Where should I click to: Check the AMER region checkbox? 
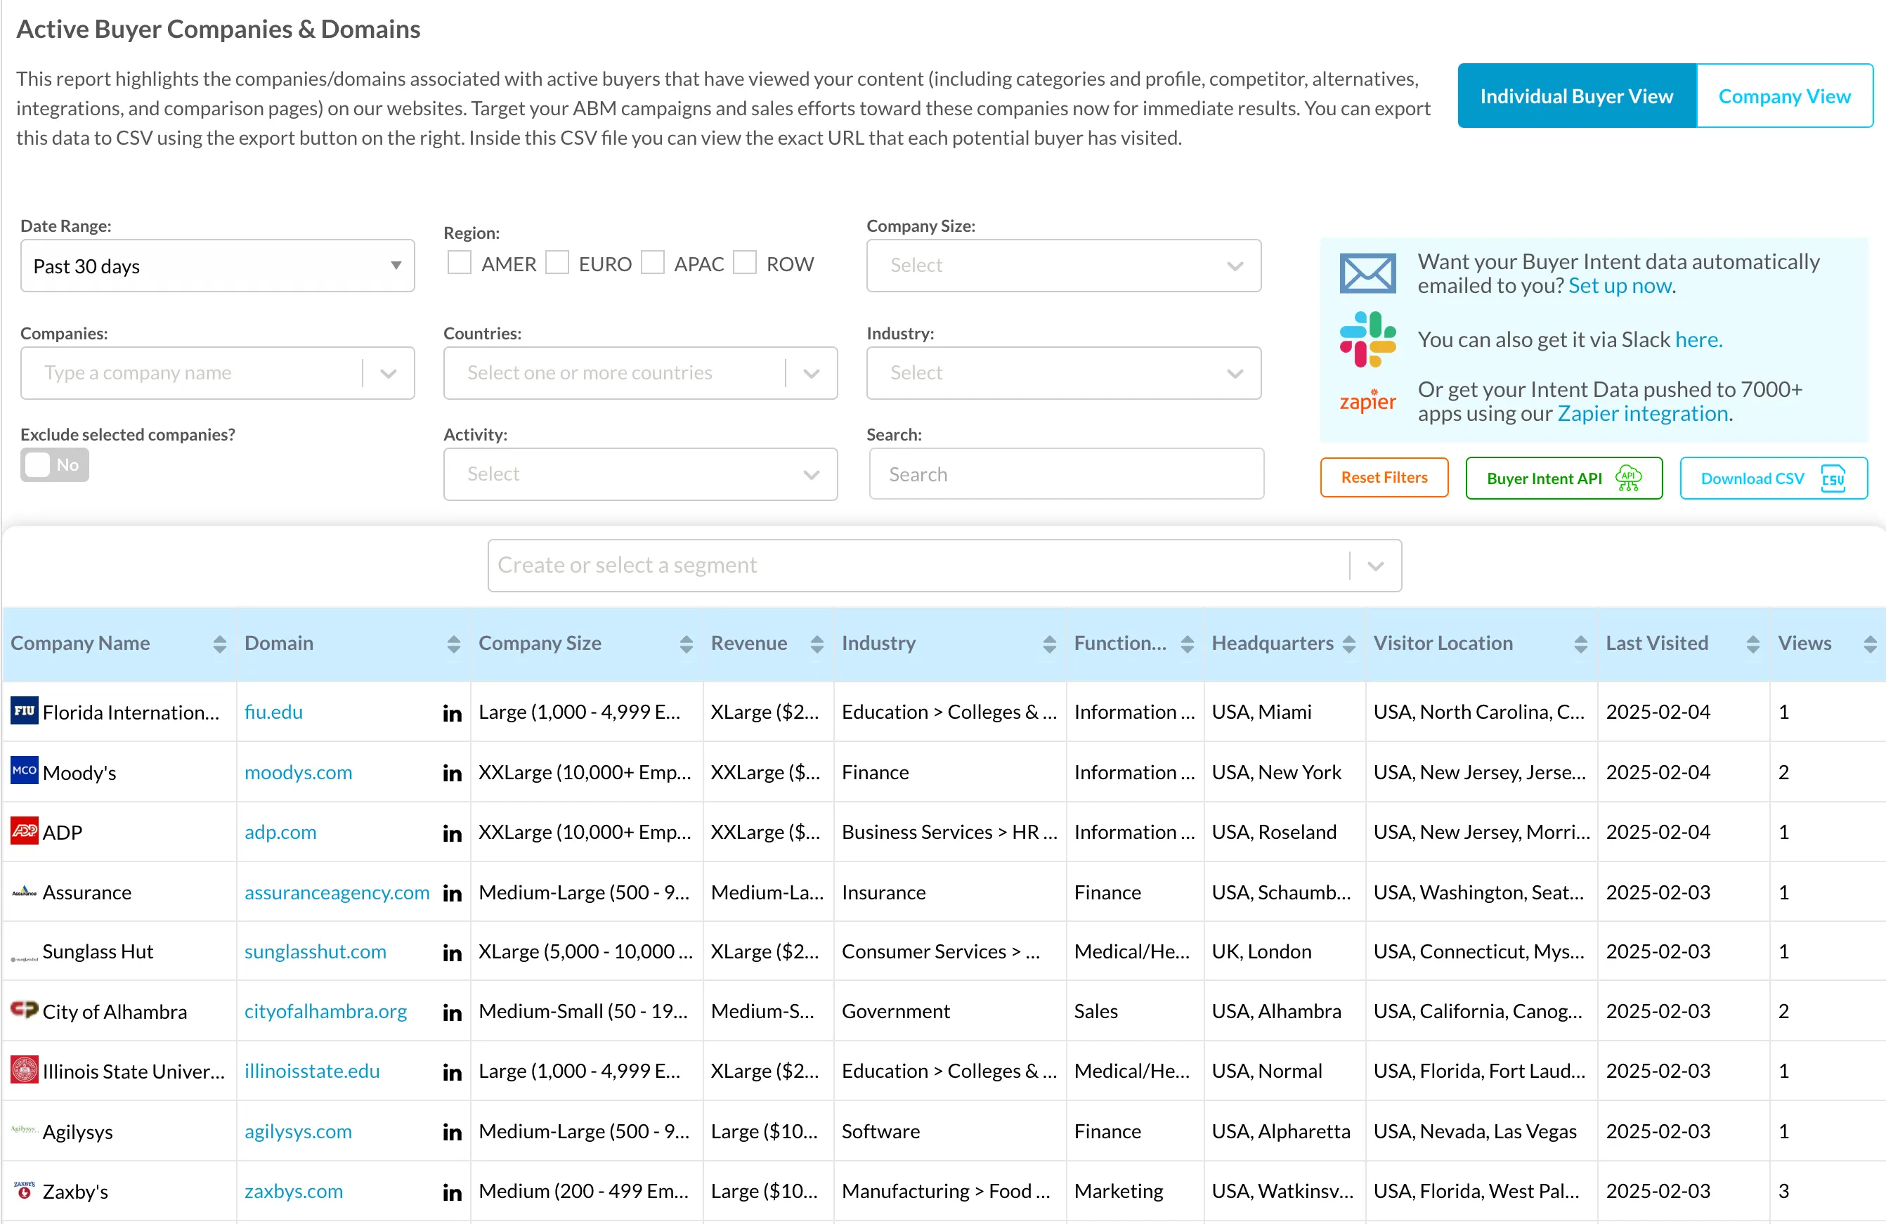coord(459,262)
